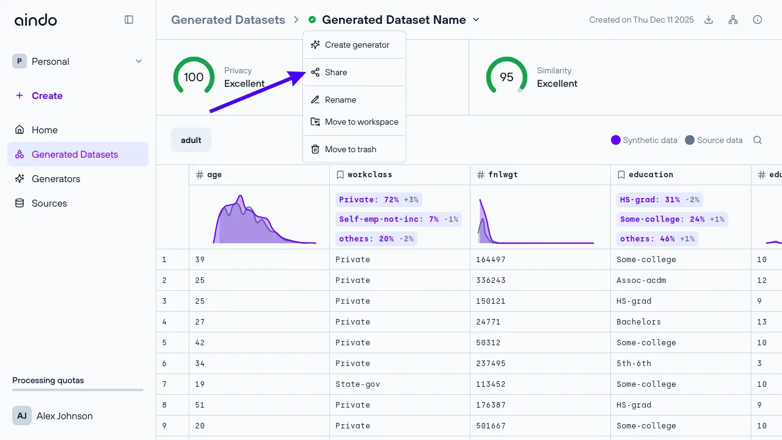Toggle the Source data legend
Image resolution: width=782 pixels, height=440 pixels.
pos(714,140)
